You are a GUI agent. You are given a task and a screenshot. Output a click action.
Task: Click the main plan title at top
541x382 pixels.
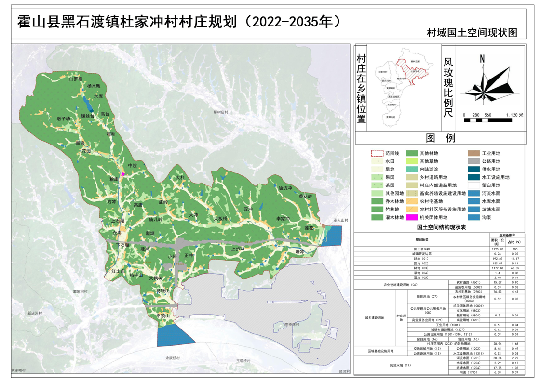(x=182, y=21)
